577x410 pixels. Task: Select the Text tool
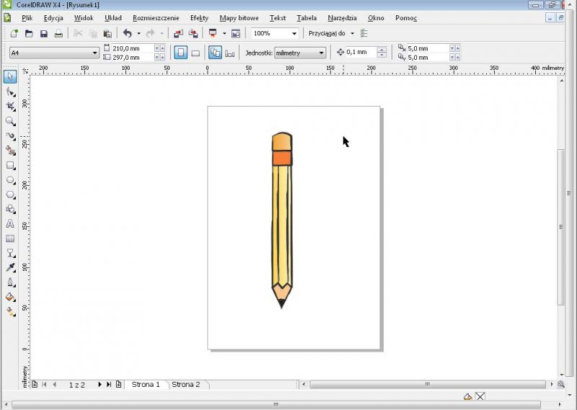click(x=10, y=224)
